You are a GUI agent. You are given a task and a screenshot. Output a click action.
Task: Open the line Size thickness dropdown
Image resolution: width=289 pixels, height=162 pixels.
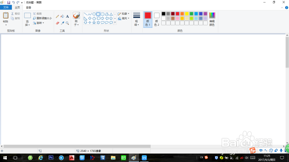pyautogui.click(x=137, y=19)
